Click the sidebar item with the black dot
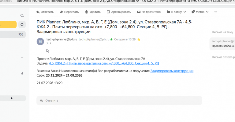Image resolution: width=235 pixels, height=122 pixels. point(13,98)
